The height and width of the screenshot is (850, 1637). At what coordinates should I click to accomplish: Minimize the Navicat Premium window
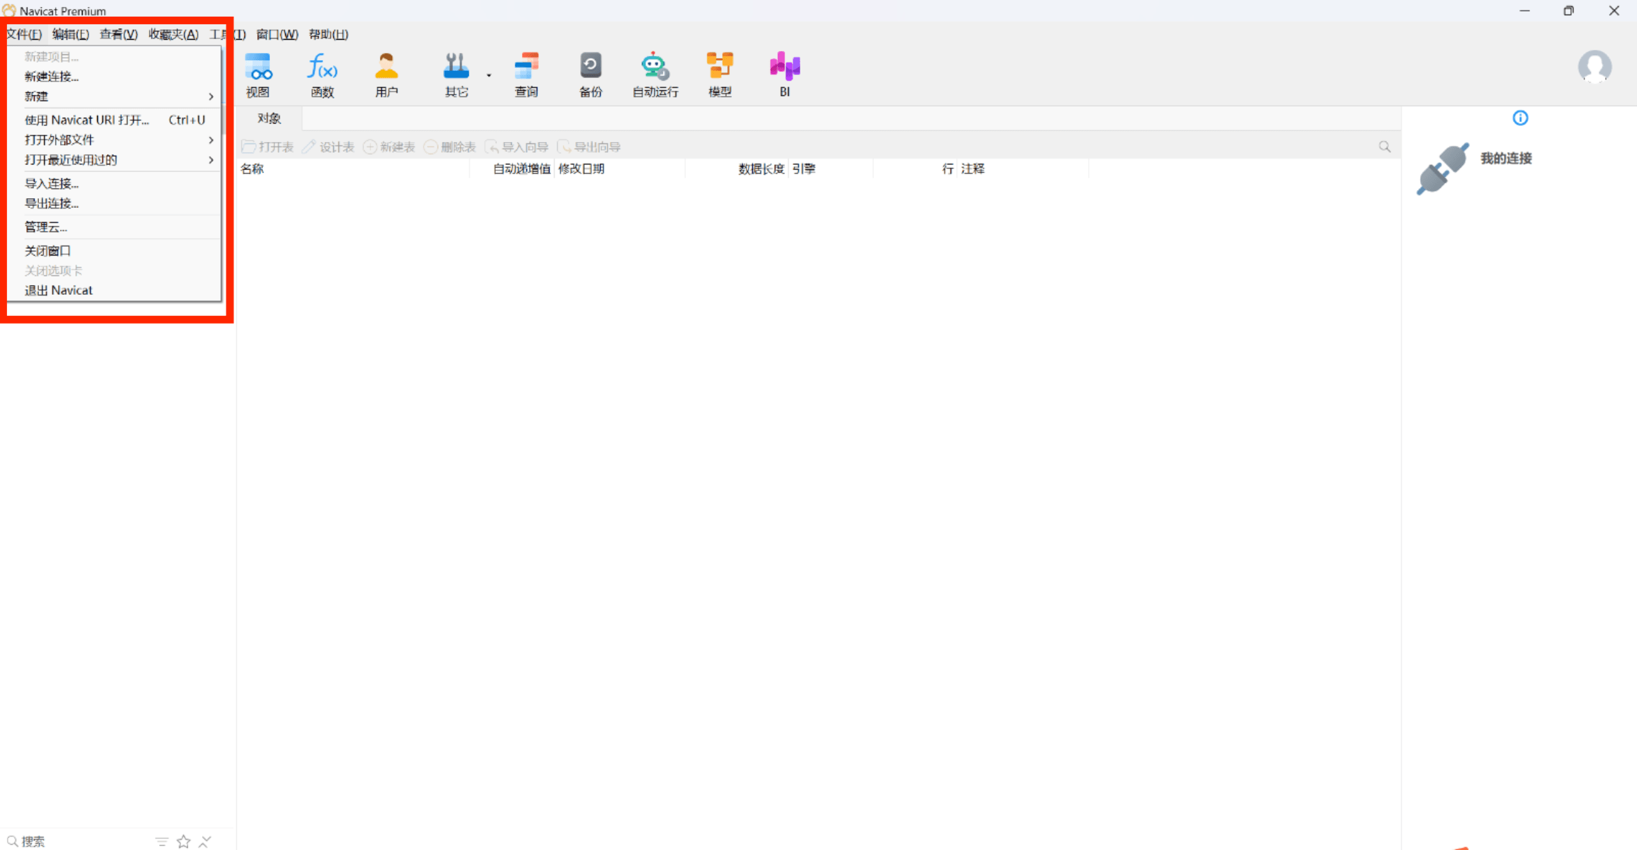click(x=1525, y=11)
